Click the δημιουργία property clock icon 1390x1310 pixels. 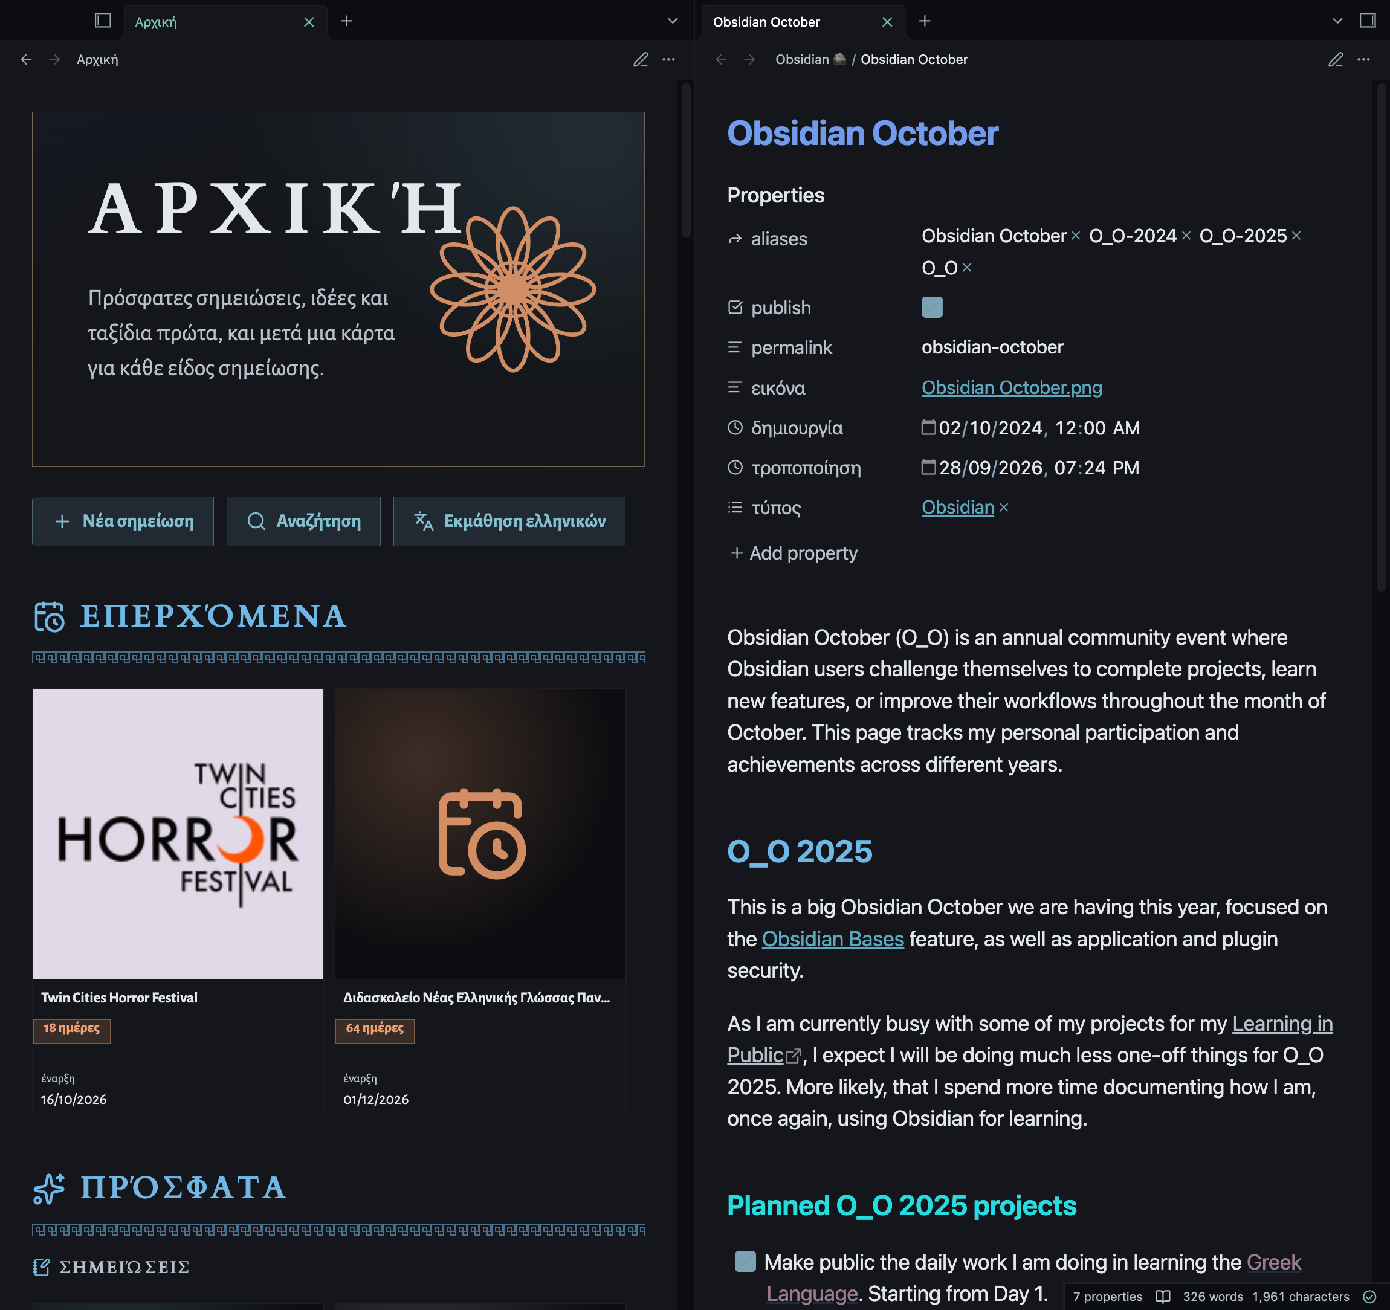735,427
